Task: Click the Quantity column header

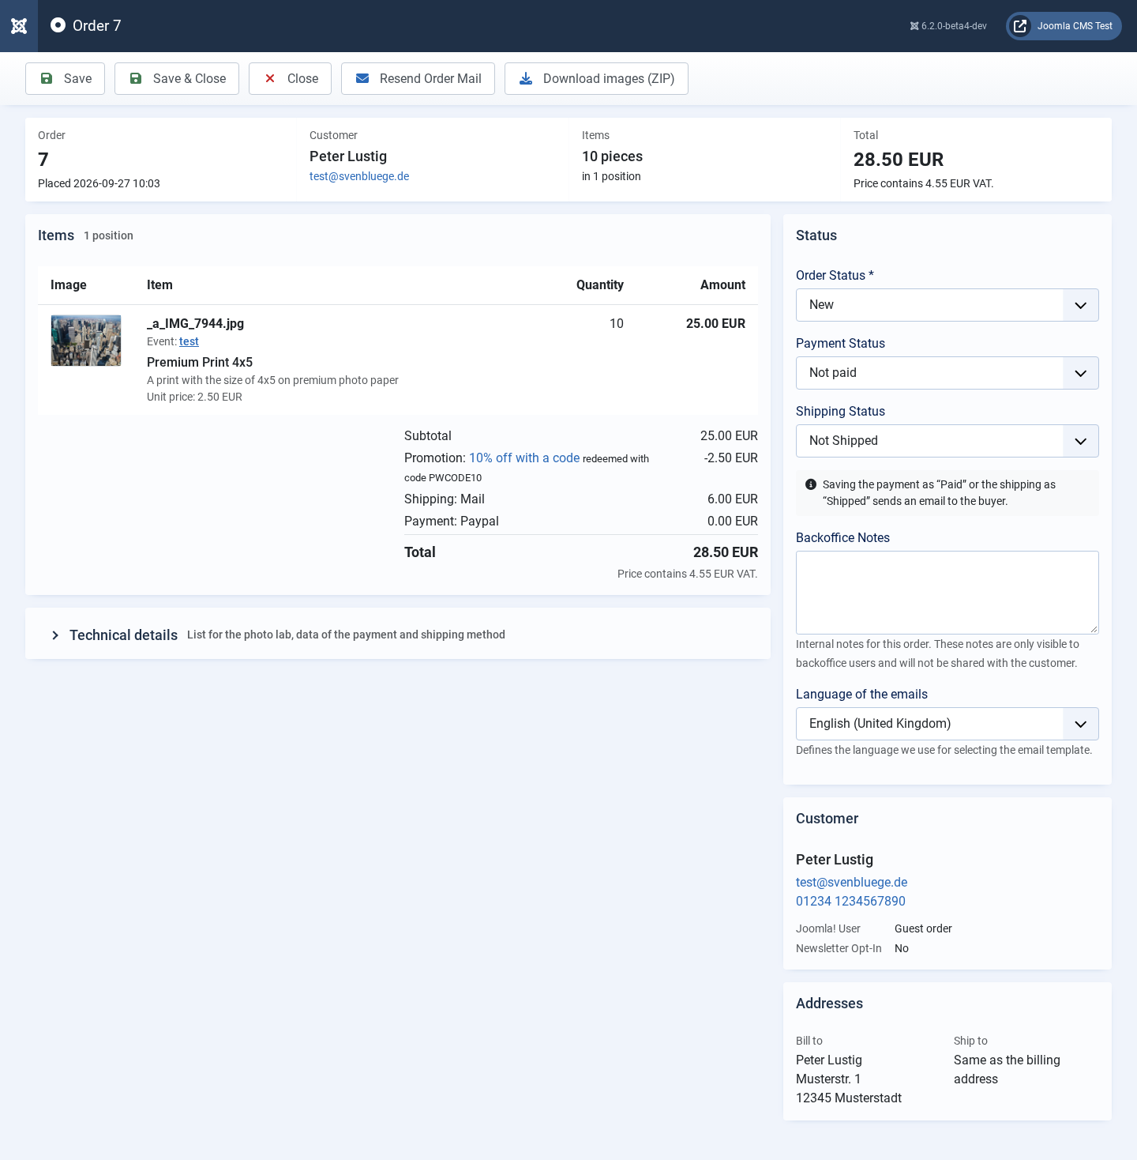Action: [x=600, y=285]
